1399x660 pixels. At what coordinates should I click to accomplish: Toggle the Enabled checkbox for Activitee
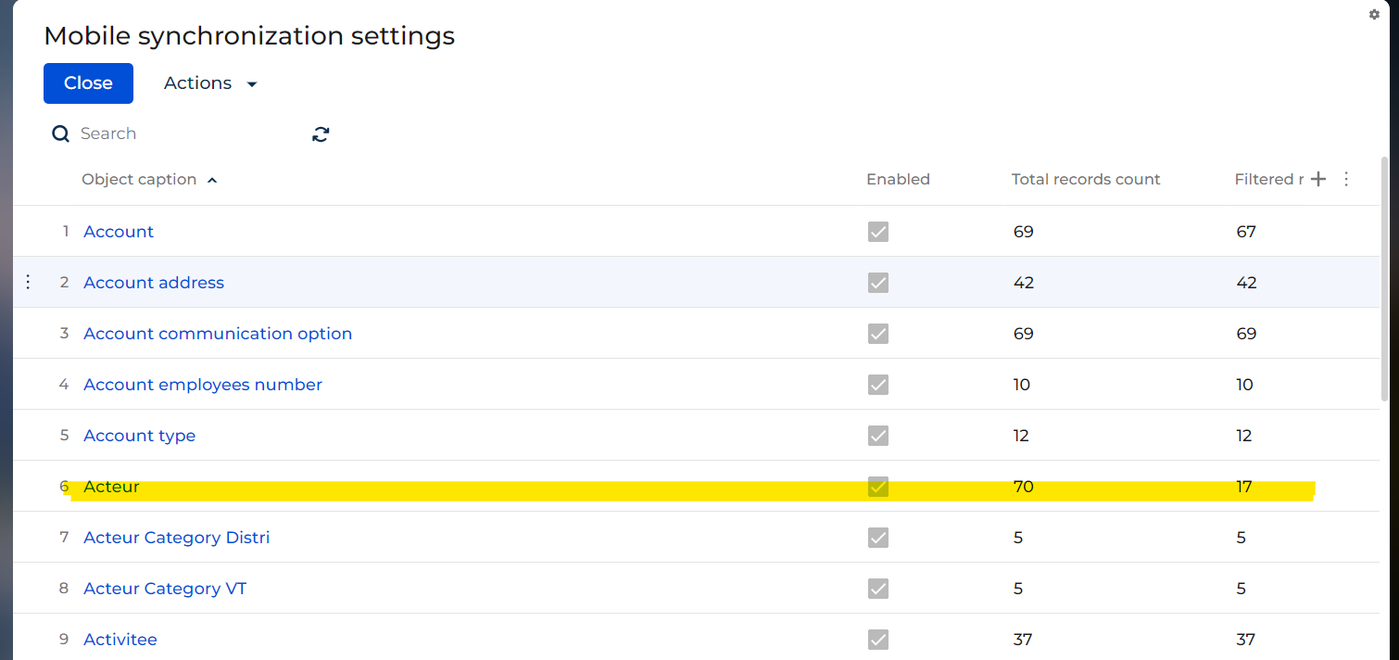pyautogui.click(x=877, y=639)
